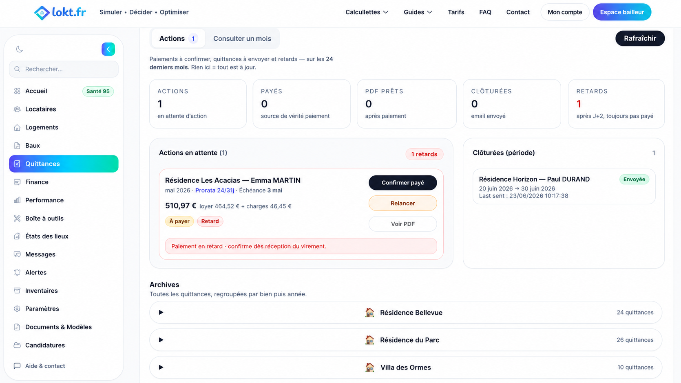Click the Locataires sidebar icon
Screen dimensions: 681x383
pyautogui.click(x=17, y=109)
